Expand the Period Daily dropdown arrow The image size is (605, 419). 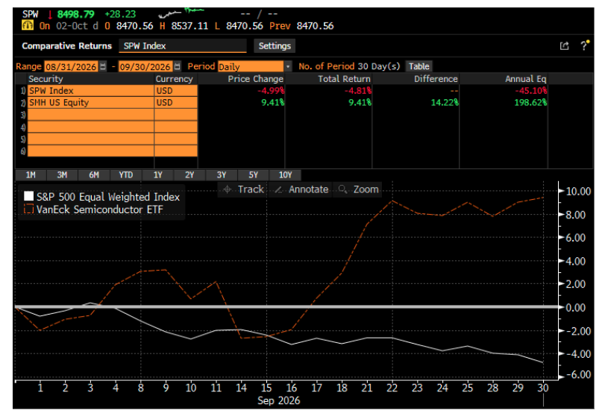click(288, 66)
